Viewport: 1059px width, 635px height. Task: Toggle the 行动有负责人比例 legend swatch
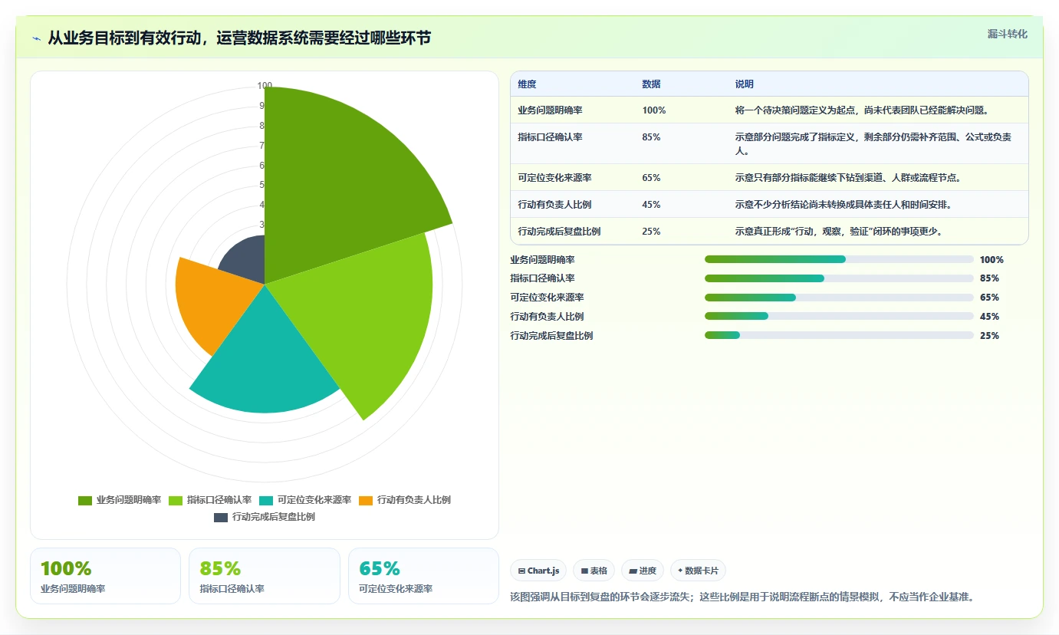(366, 501)
